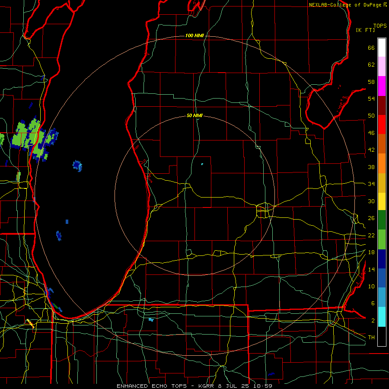The image size is (389, 389).
Task: Click the "ENHANCED ECHO TOPS" product title
Action: click(152, 386)
